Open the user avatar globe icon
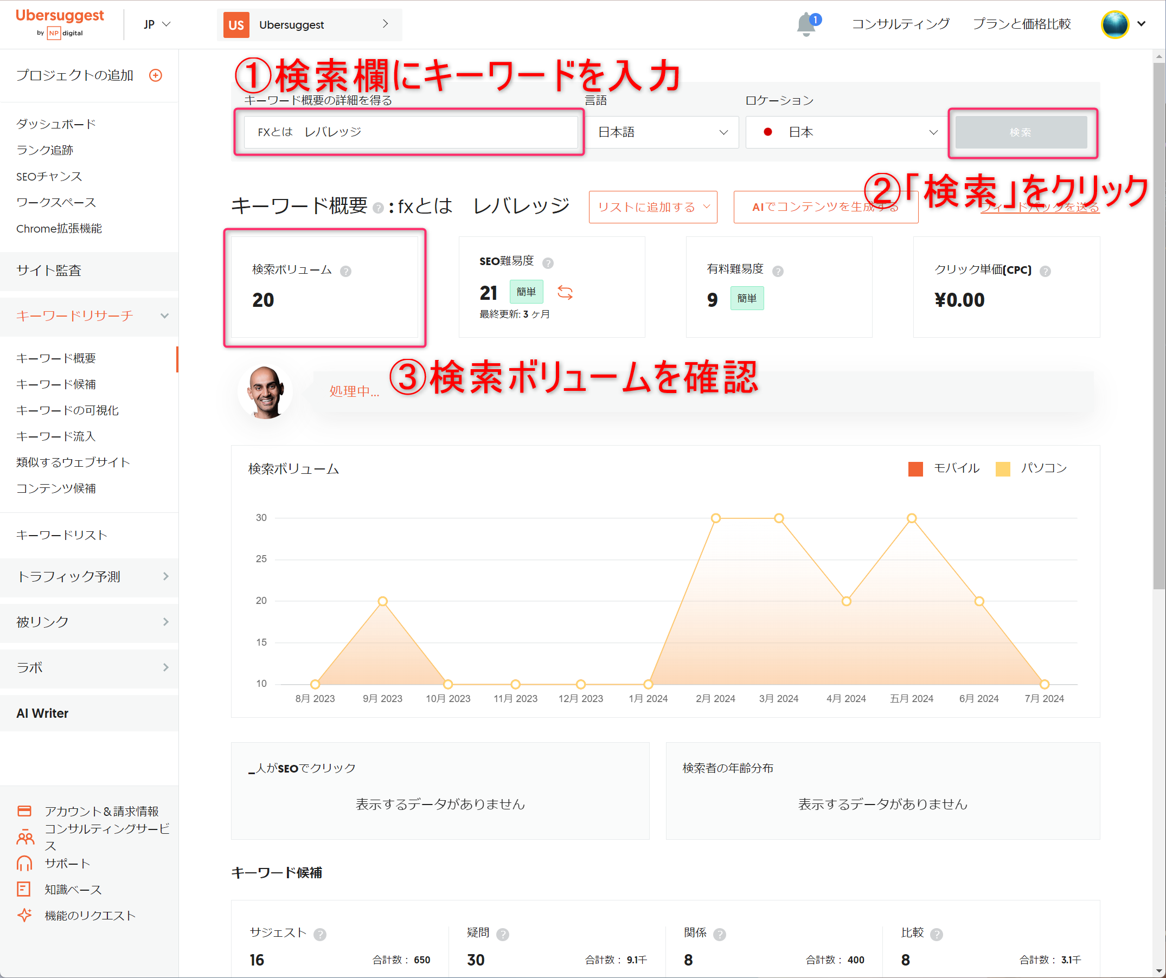Screen dimensions: 1166x978 pos(1115,24)
